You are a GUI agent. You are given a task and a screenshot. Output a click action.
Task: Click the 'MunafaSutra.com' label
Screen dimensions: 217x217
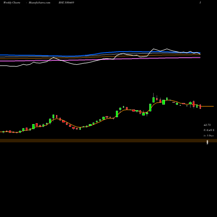pos(39,3)
